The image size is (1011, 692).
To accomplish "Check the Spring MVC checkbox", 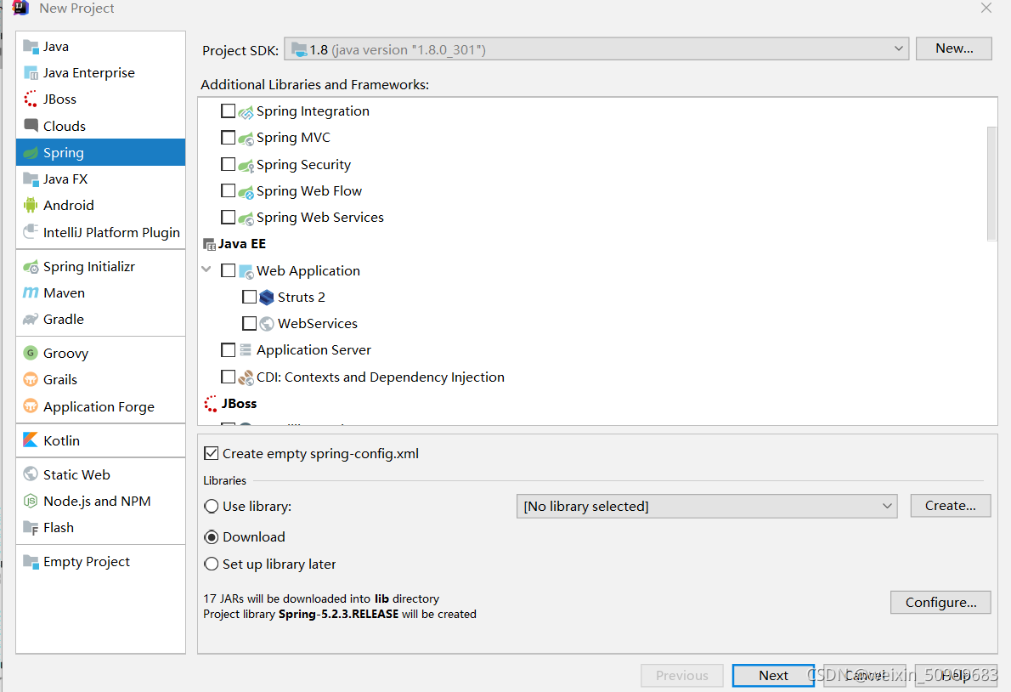I will [x=229, y=138].
